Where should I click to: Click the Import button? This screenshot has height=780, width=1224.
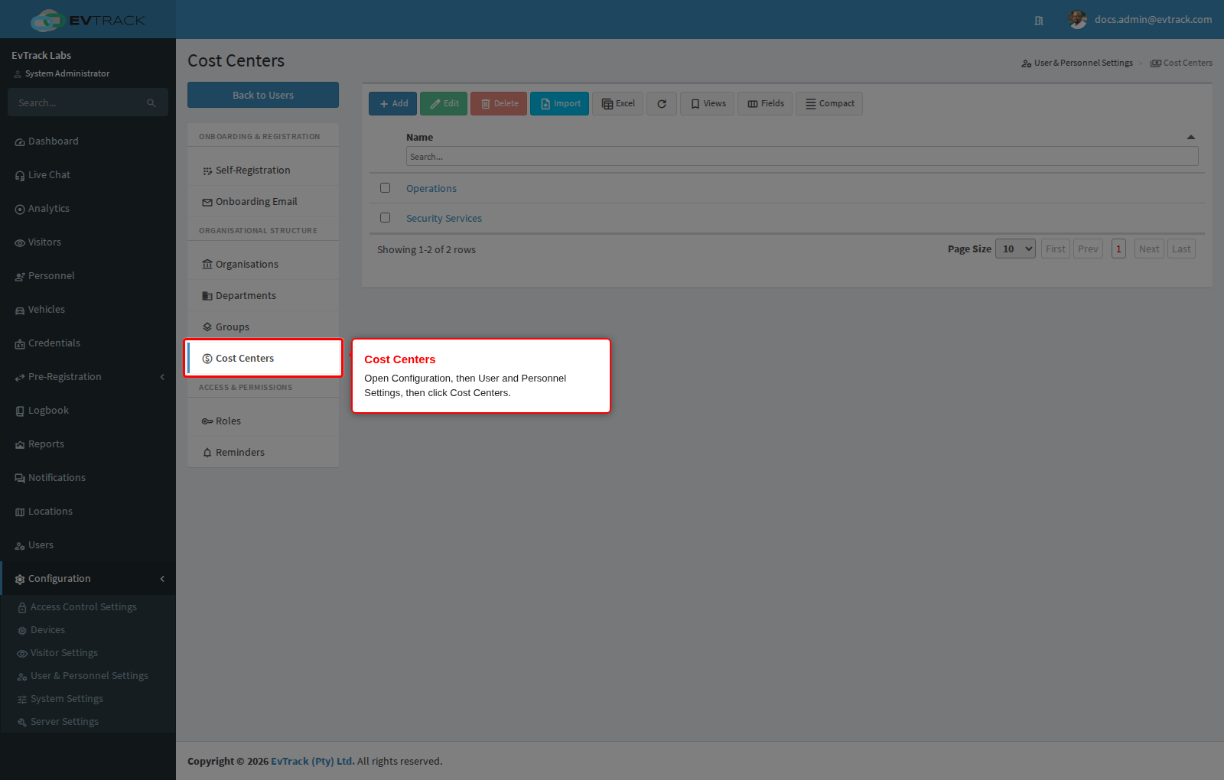559,104
